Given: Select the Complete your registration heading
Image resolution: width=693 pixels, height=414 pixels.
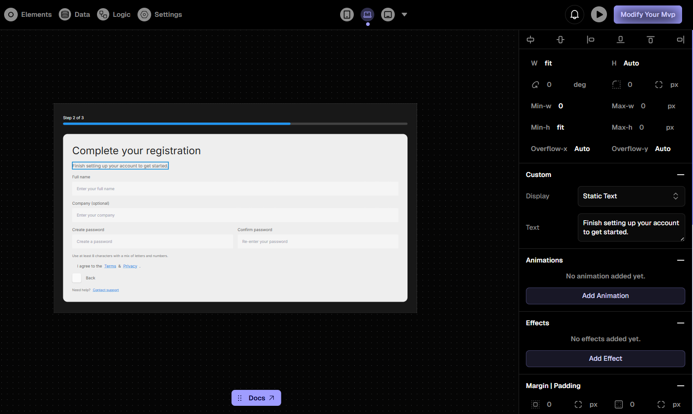Looking at the screenshot, I should tap(137, 151).
